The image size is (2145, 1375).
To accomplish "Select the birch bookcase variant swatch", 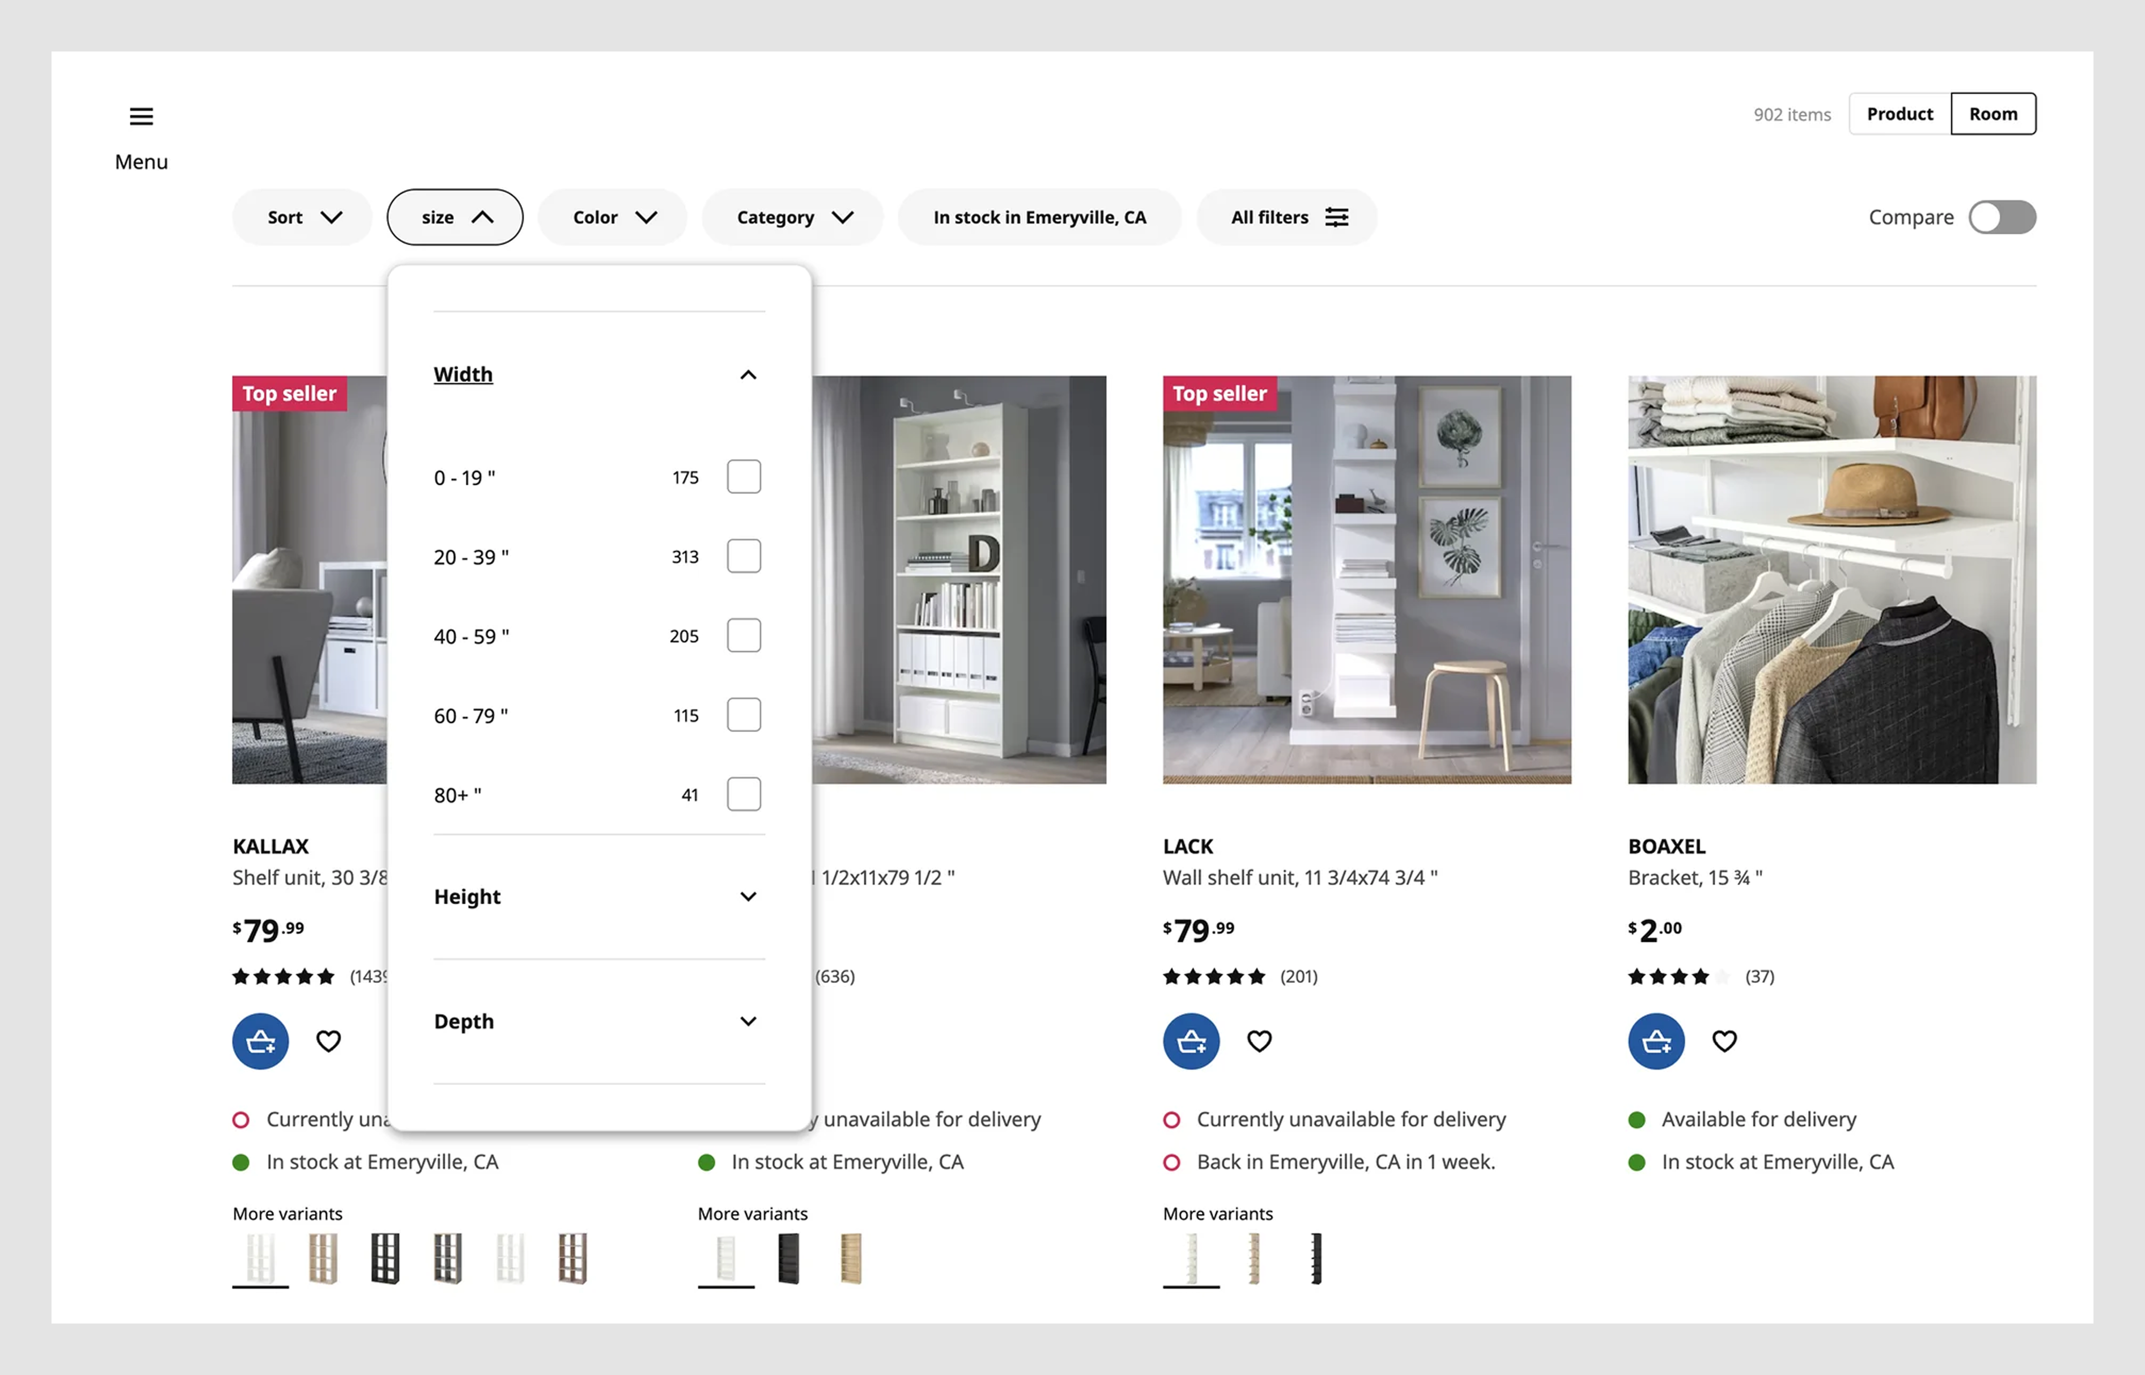I will pyautogui.click(x=851, y=1258).
